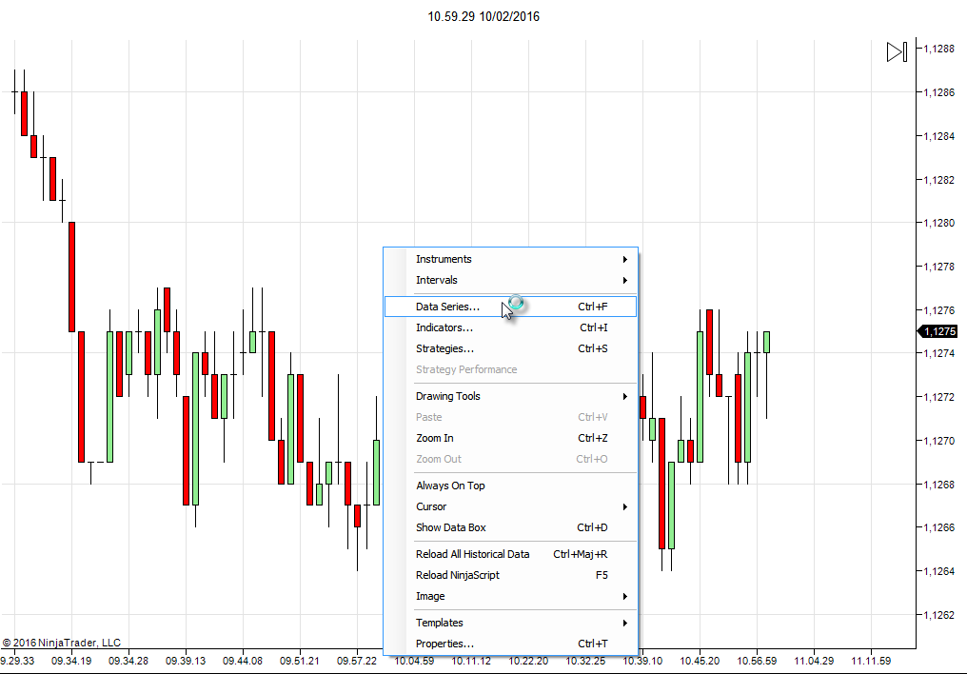Expand the Image submenu

tap(510, 596)
